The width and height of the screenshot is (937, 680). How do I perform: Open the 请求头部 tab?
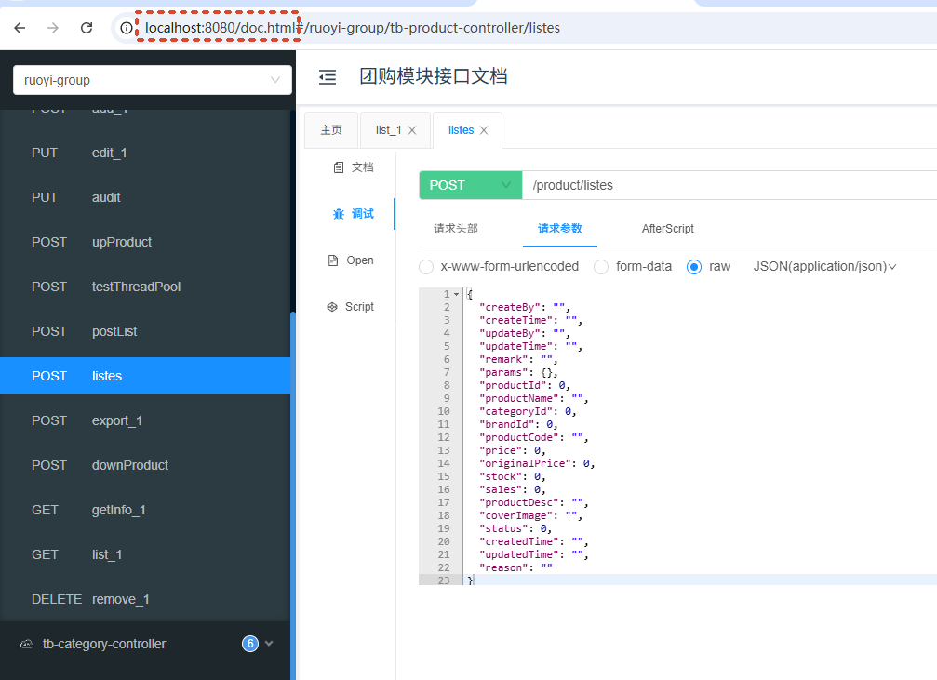pyautogui.click(x=456, y=229)
